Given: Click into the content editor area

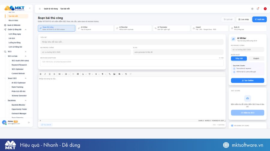Looking at the screenshot, I should point(132,98).
